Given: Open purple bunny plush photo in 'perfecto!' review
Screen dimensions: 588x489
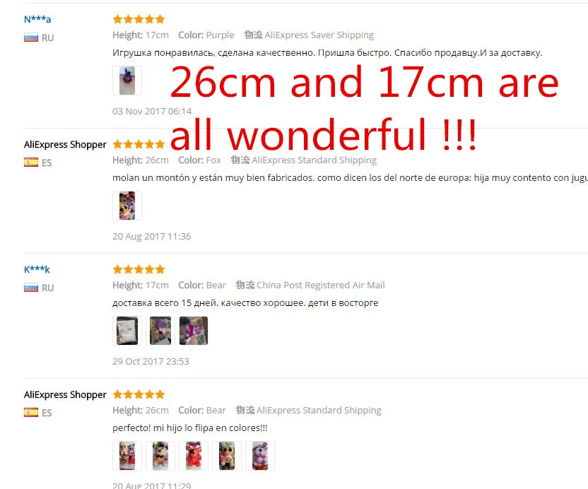Looking at the screenshot, I should tap(260, 456).
